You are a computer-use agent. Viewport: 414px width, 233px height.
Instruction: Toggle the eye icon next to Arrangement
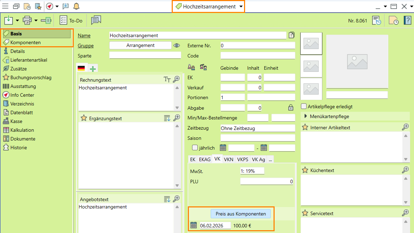point(176,46)
